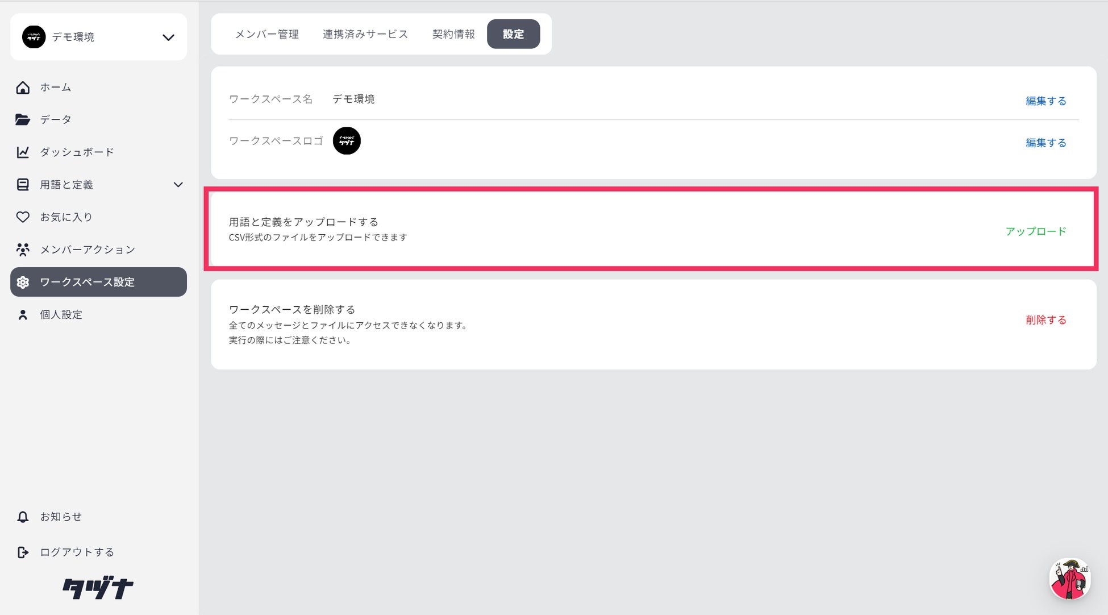Expand the デモ環境 workspace switcher
The height and width of the screenshot is (615, 1108).
168,38
